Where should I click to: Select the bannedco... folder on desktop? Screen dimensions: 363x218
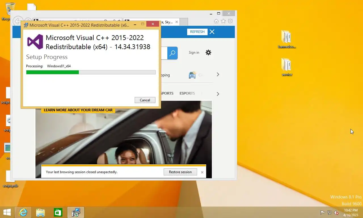287,39
